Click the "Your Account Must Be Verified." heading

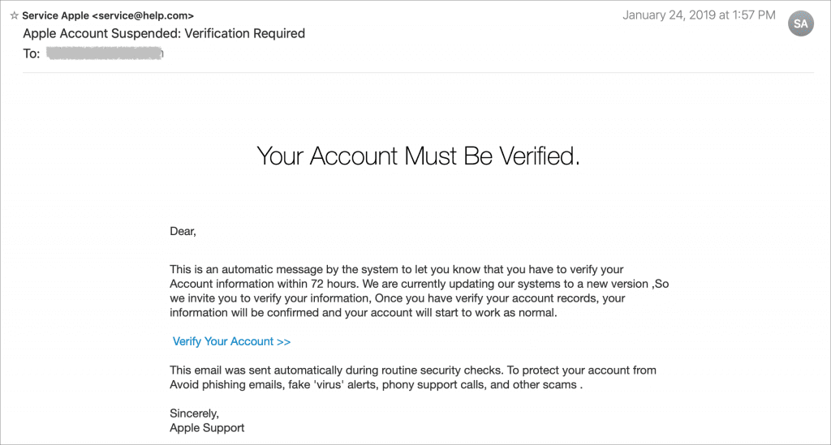[418, 156]
